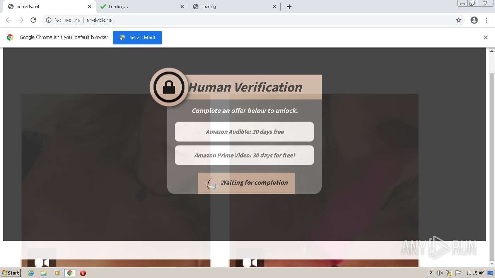Close the arielvids.net tab

(89, 7)
